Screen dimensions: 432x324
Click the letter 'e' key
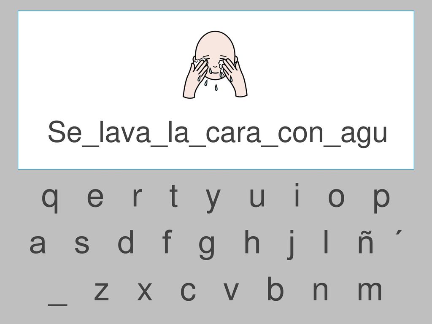pyautogui.click(x=95, y=197)
